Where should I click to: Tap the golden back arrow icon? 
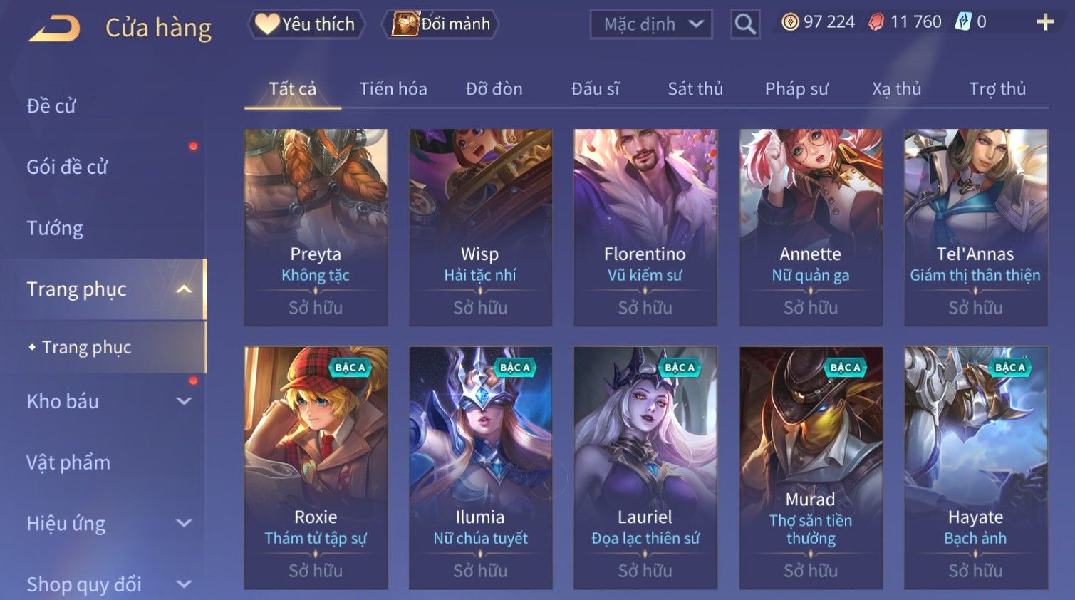tap(55, 28)
